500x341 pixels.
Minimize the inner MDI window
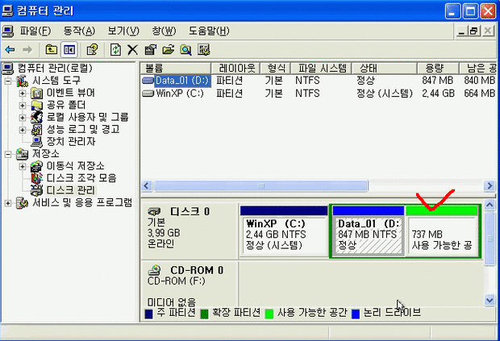pos(461,31)
